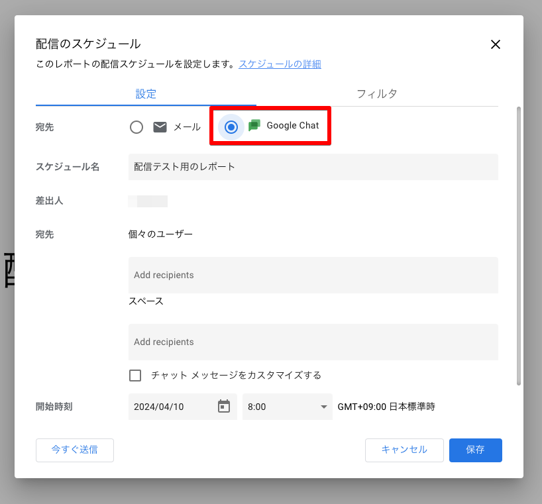Image resolution: width=542 pixels, height=504 pixels.
Task: Select the メール radio button
Action: coord(136,127)
